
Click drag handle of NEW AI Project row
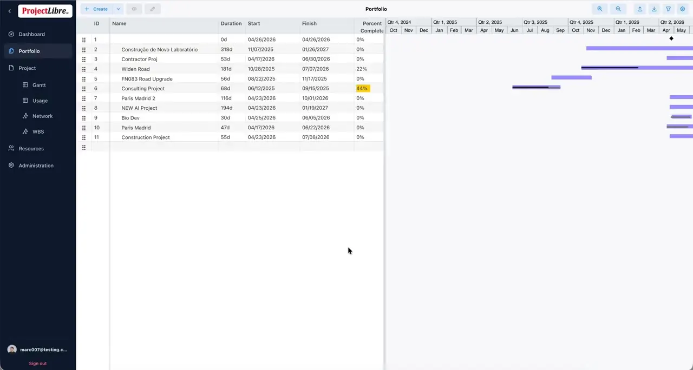(84, 108)
